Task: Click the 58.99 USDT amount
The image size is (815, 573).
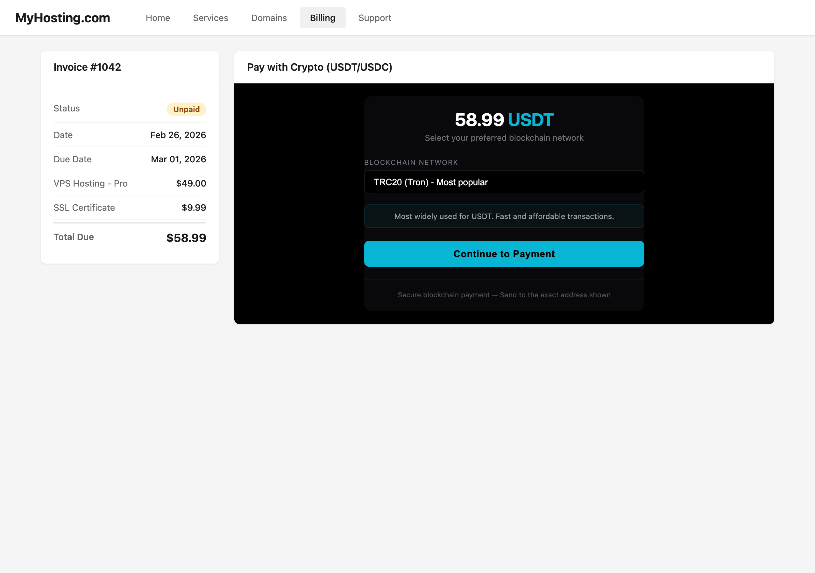Action: (504, 120)
